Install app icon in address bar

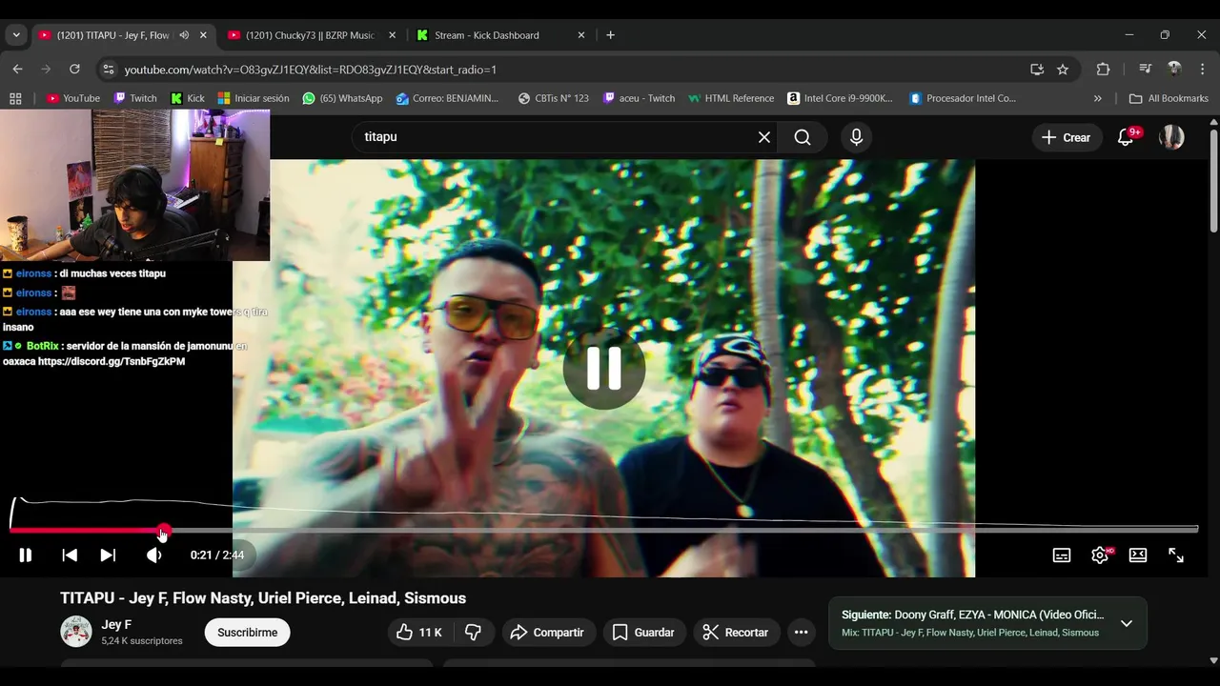[x=1037, y=70]
